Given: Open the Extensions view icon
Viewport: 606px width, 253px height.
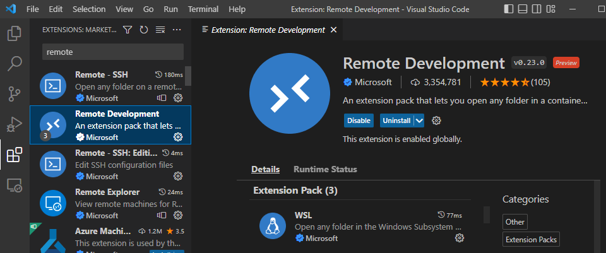Looking at the screenshot, I should [x=15, y=155].
